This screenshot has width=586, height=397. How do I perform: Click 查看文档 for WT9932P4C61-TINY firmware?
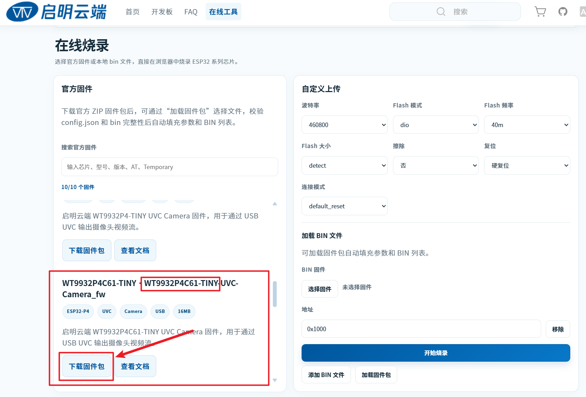pos(135,366)
